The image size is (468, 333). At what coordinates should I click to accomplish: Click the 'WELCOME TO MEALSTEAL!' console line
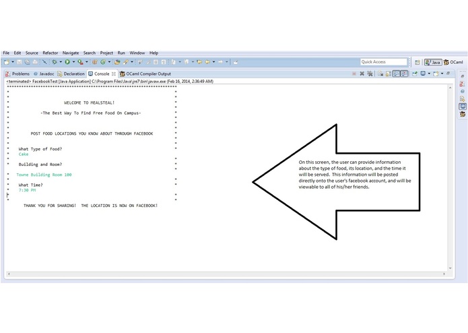point(90,102)
